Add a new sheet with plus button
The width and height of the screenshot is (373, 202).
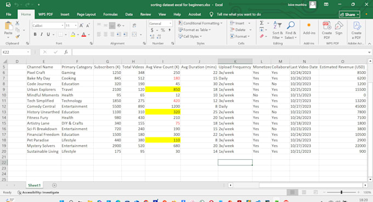(54, 185)
